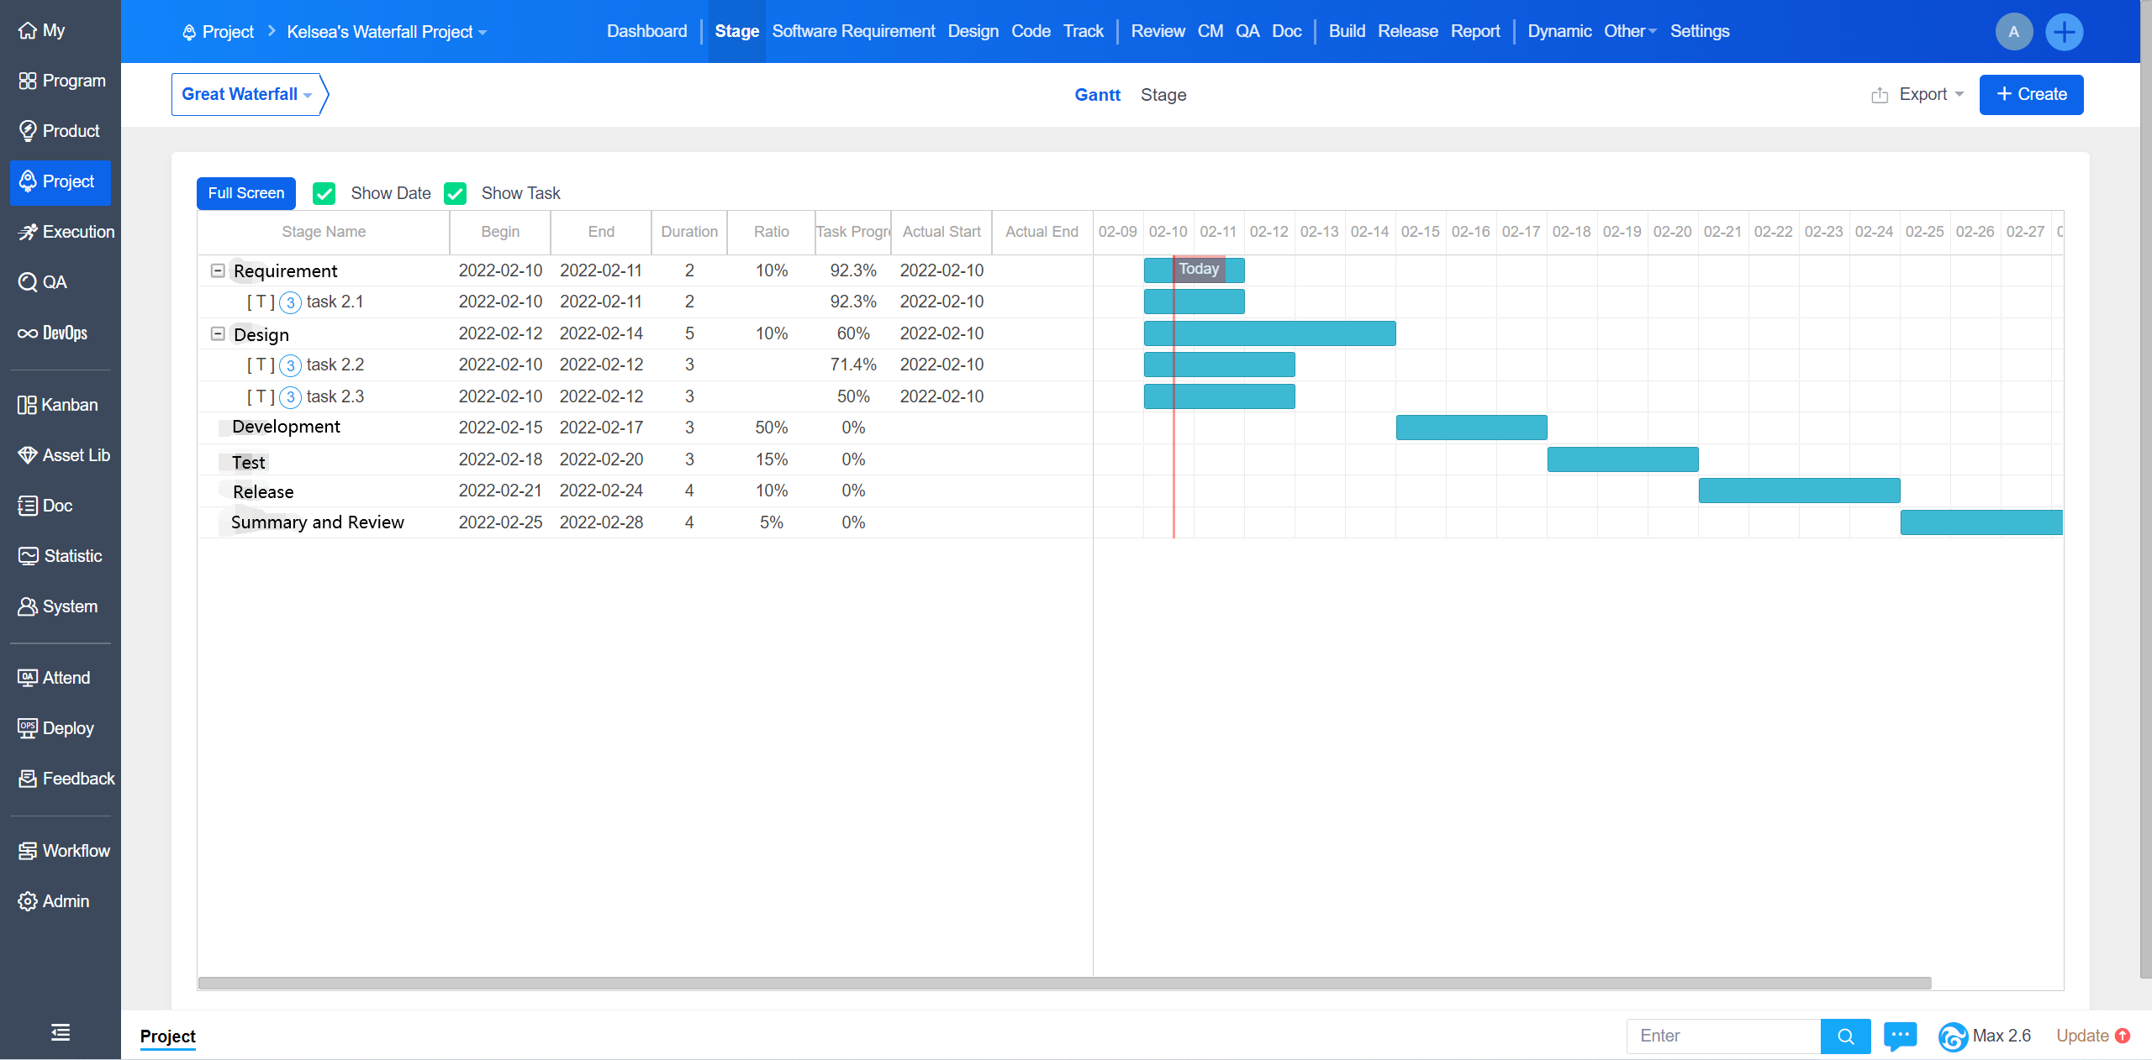Uncheck the Show Task checkbox
Image resolution: width=2152 pixels, height=1060 pixels.
coord(455,194)
